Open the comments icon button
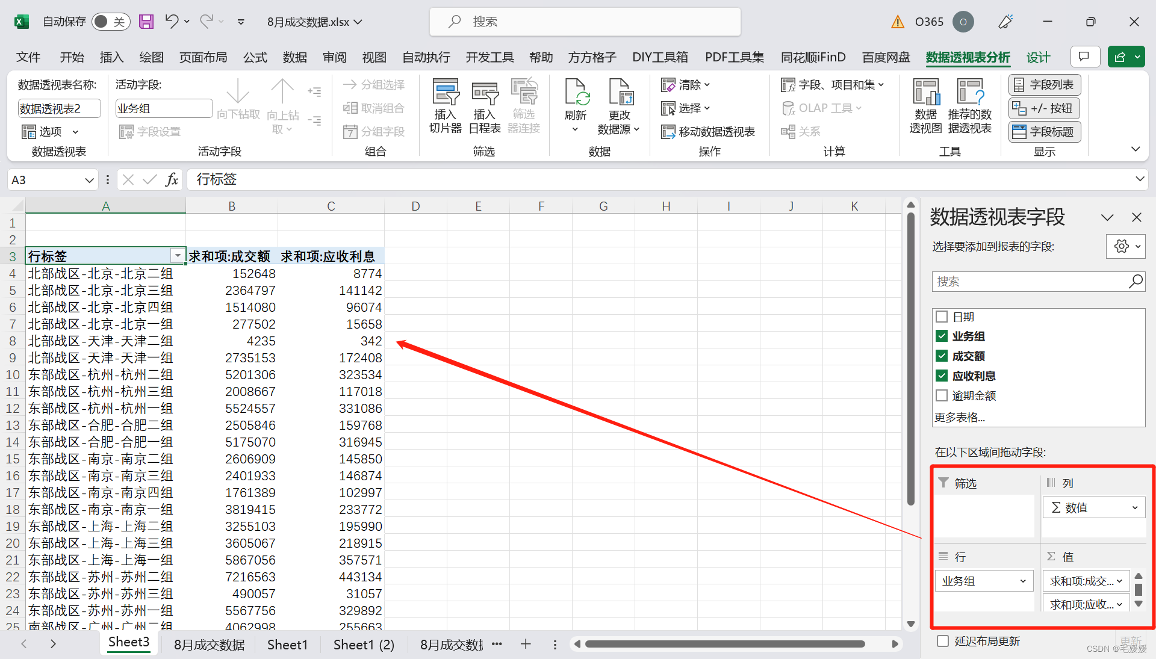The height and width of the screenshot is (659, 1156). point(1084,57)
